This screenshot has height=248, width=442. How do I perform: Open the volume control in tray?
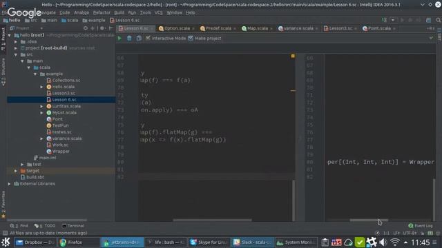pos(383,242)
